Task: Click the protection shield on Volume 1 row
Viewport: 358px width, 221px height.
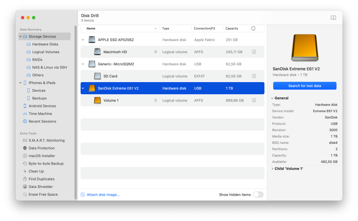Action: coord(254,100)
